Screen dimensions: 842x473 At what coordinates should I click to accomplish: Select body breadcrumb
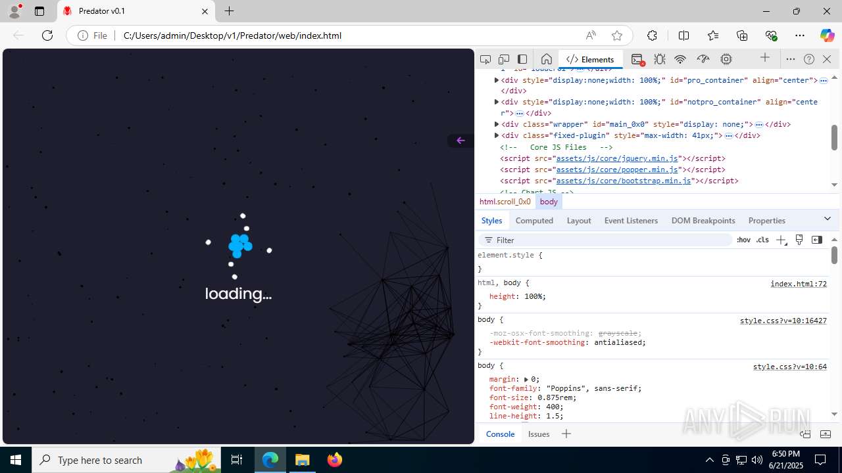point(549,202)
